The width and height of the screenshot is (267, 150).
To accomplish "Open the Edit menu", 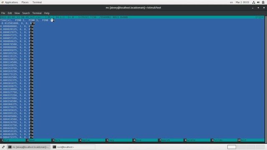I will 10,13.
